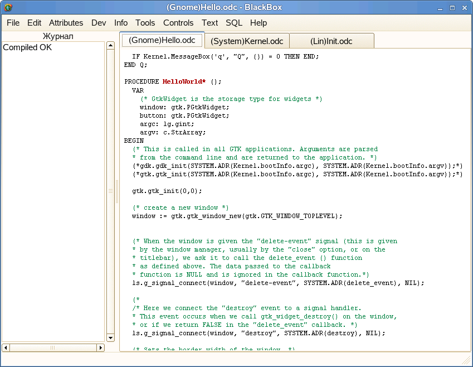This screenshot has width=473, height=367.
Task: Expand the Attributes menu
Action: point(66,23)
